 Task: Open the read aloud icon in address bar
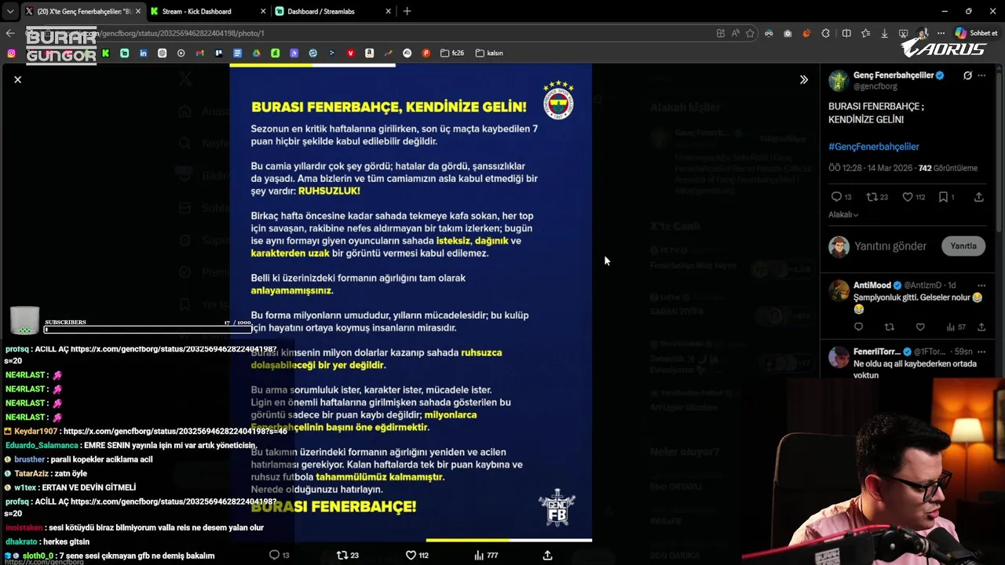pos(735,33)
